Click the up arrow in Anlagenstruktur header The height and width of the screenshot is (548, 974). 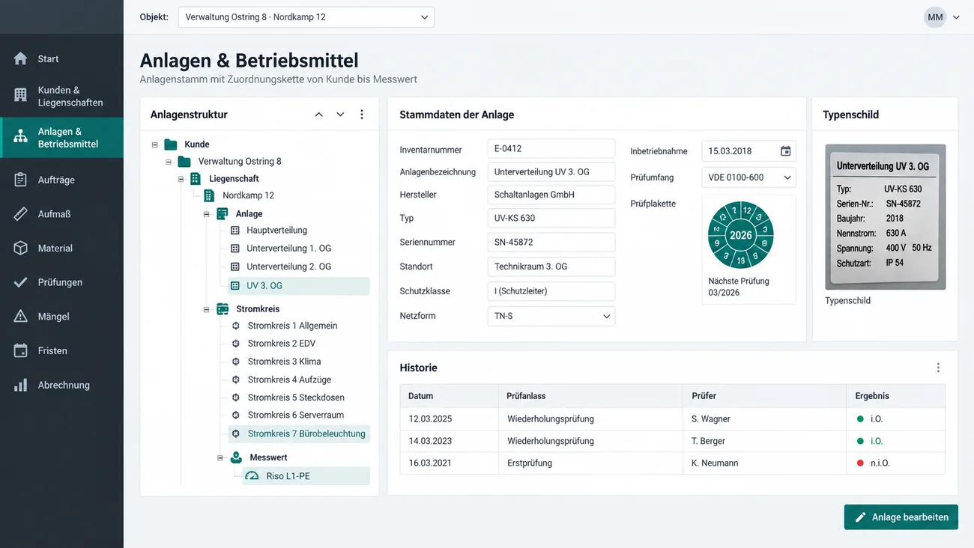pyautogui.click(x=319, y=115)
